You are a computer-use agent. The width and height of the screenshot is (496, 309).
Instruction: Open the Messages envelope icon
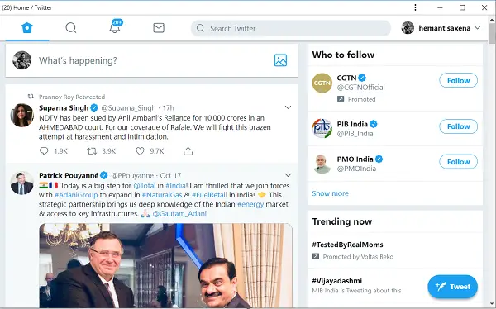159,28
